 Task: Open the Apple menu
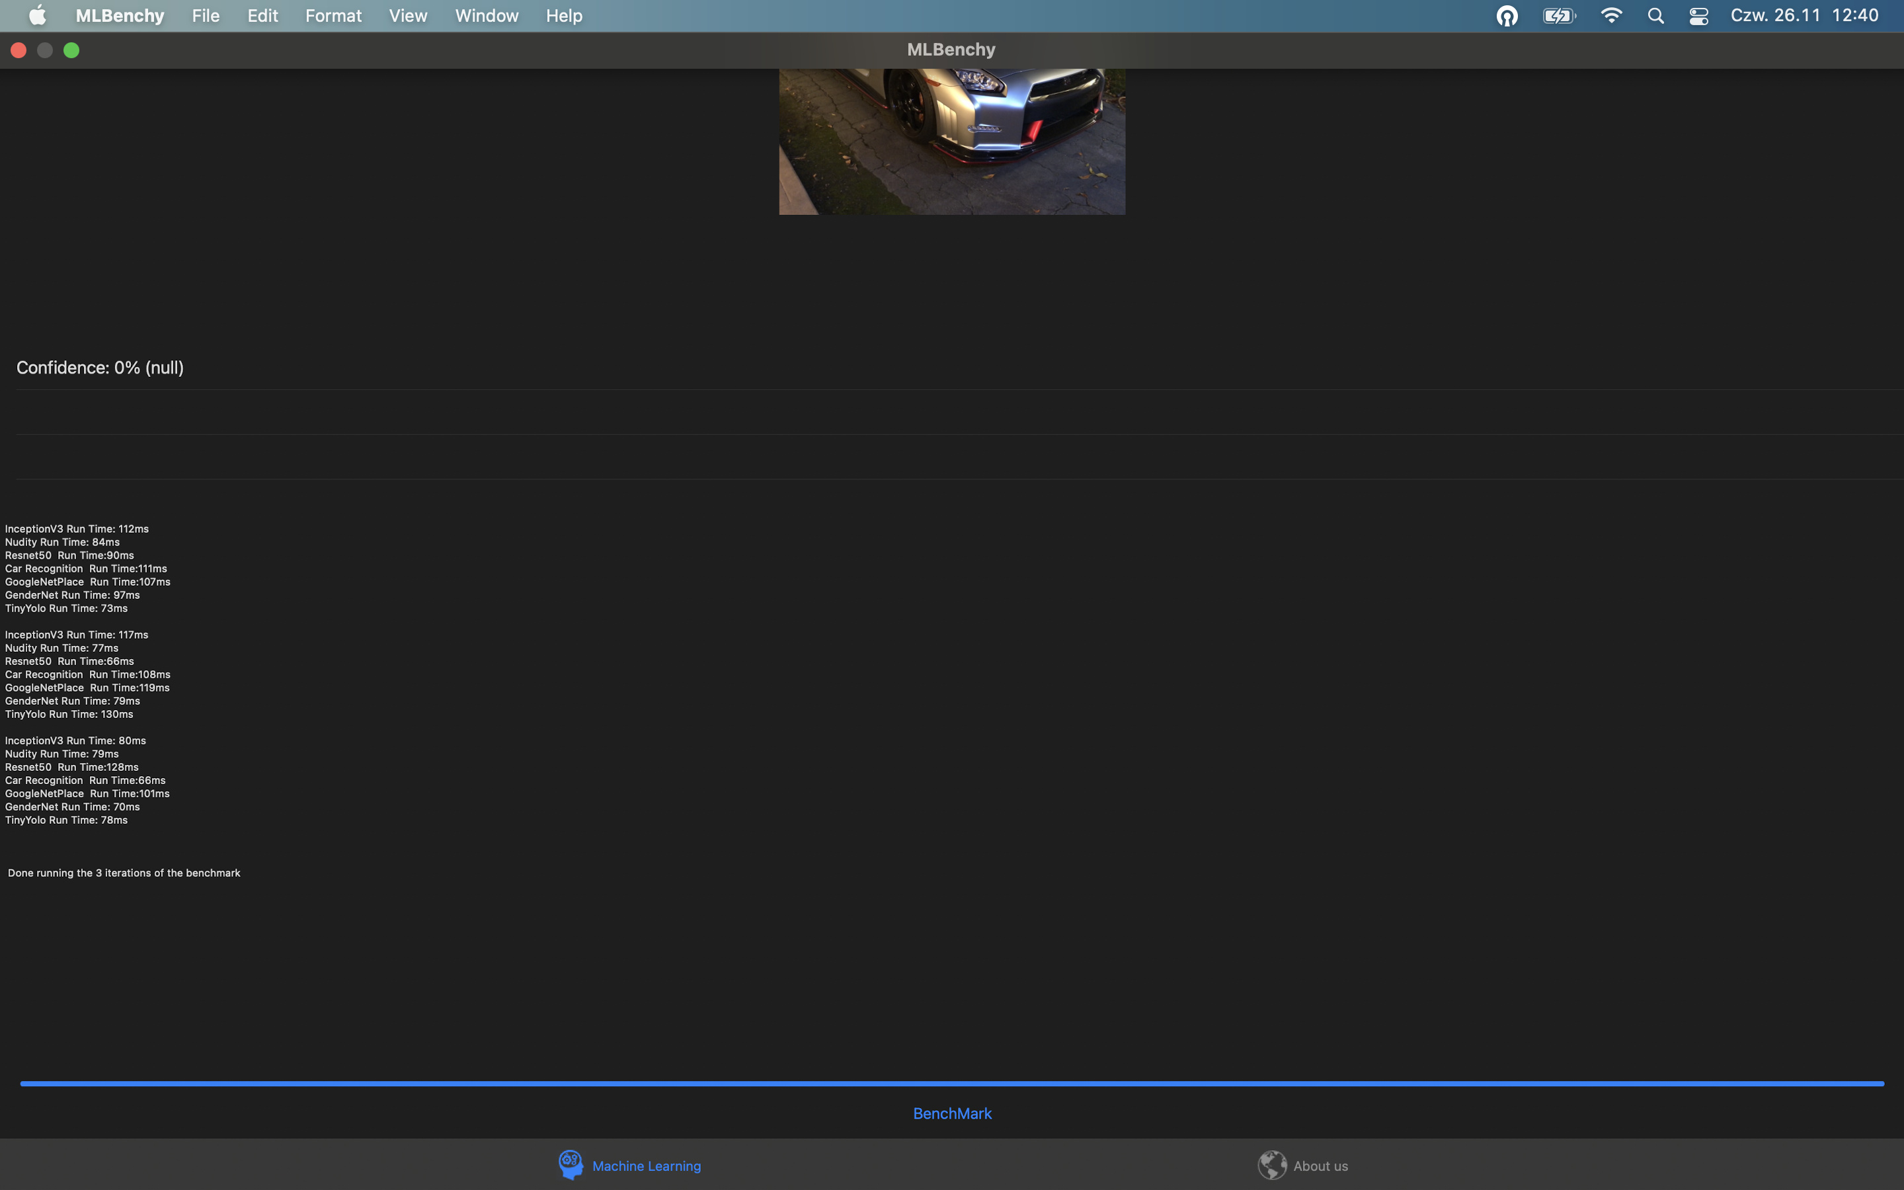coord(37,16)
